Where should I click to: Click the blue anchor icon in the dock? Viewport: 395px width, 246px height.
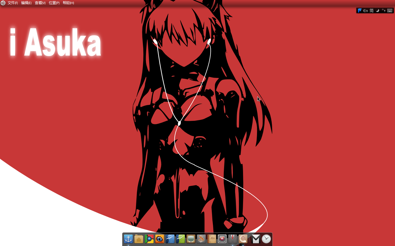(128, 239)
